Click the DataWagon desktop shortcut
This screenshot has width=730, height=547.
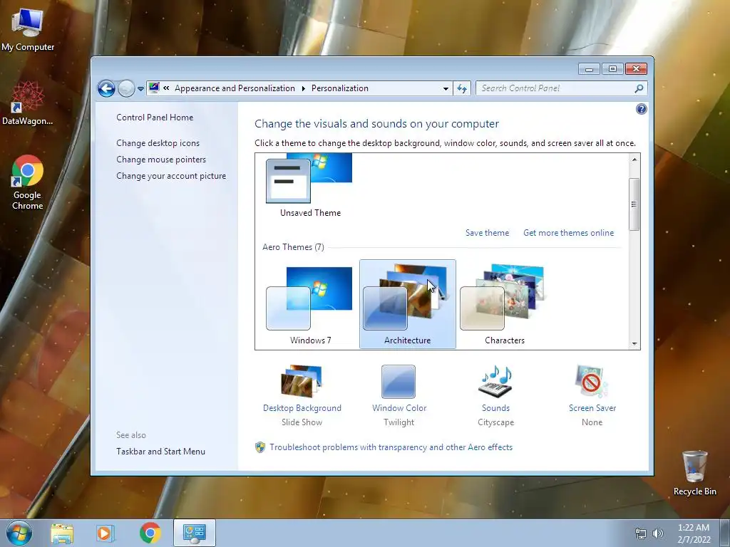click(28, 103)
